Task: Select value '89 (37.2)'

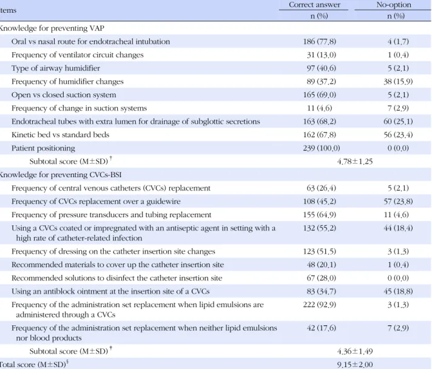Action: tap(321, 81)
